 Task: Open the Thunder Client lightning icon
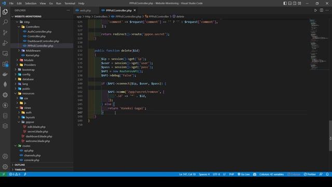tap(5, 105)
